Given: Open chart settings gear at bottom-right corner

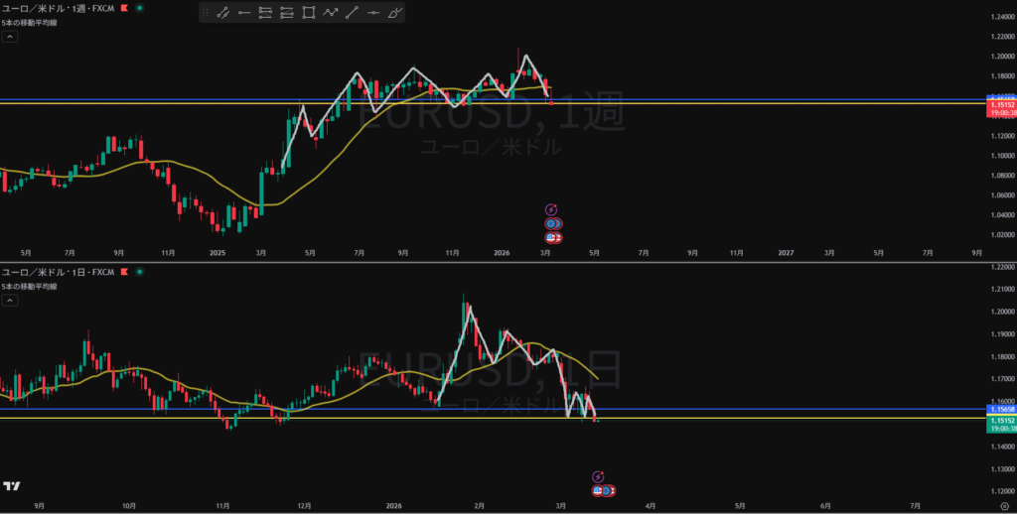Looking at the screenshot, I should [1005, 506].
